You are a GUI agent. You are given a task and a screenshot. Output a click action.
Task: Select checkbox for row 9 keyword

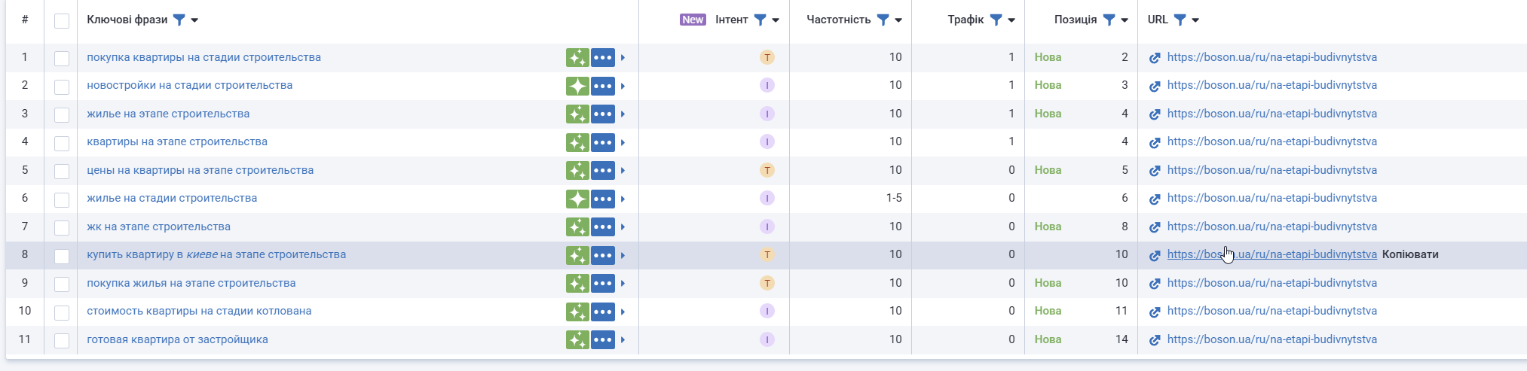tap(62, 284)
